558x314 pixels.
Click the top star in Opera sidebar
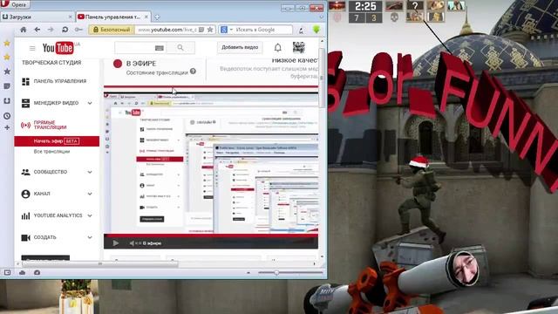pos(7,44)
